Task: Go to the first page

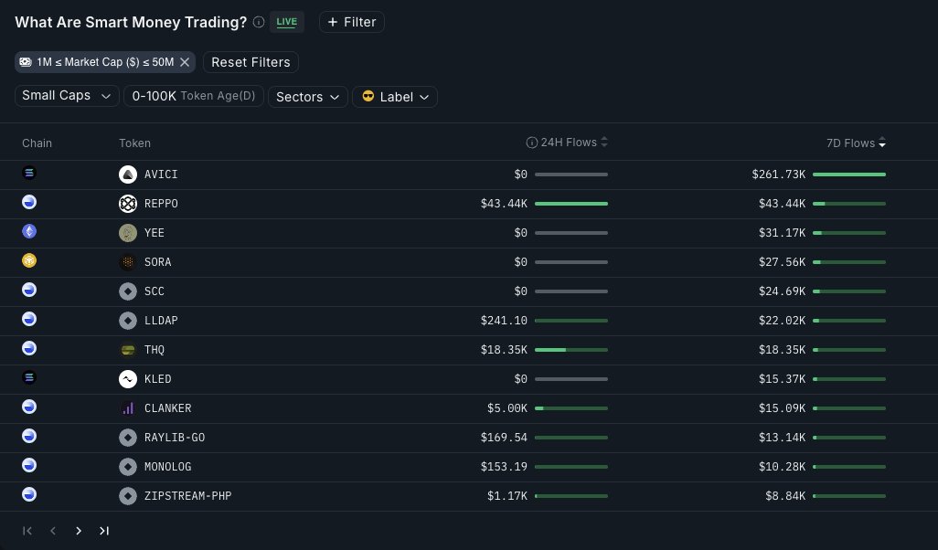Action: coord(27,531)
